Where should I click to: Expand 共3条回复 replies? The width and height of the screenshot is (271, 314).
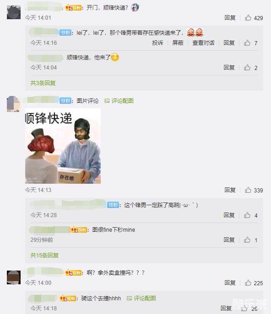tap(43, 83)
